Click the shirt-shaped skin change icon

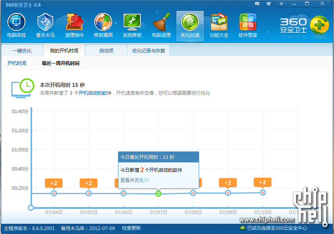point(269,4)
